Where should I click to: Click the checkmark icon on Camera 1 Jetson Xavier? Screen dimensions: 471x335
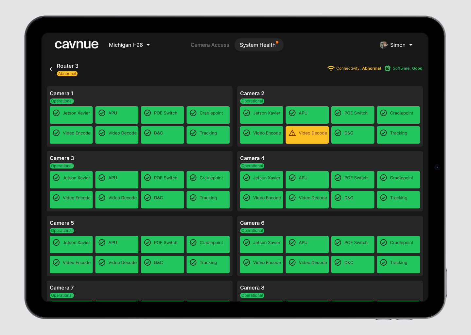pyautogui.click(x=56, y=113)
